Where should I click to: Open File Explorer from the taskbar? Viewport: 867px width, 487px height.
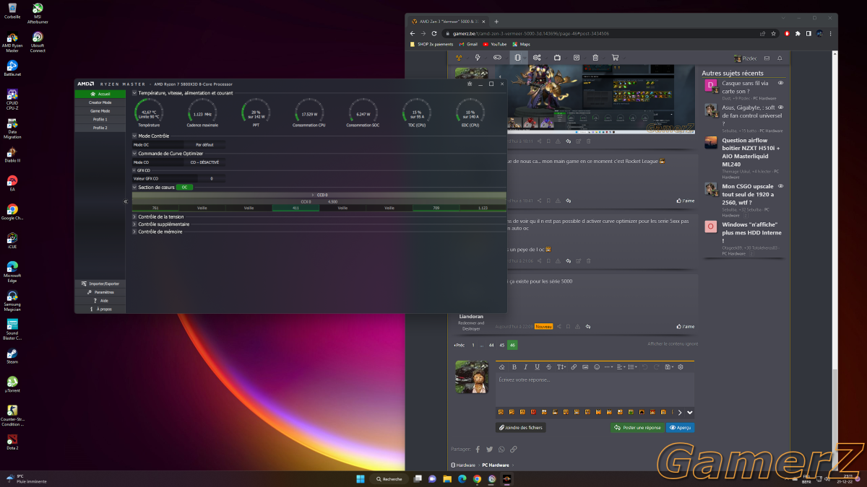point(447,478)
